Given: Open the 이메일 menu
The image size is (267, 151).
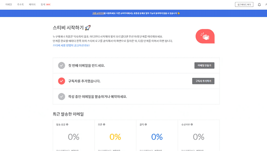Looking at the screenshot, I should coord(9,4).
